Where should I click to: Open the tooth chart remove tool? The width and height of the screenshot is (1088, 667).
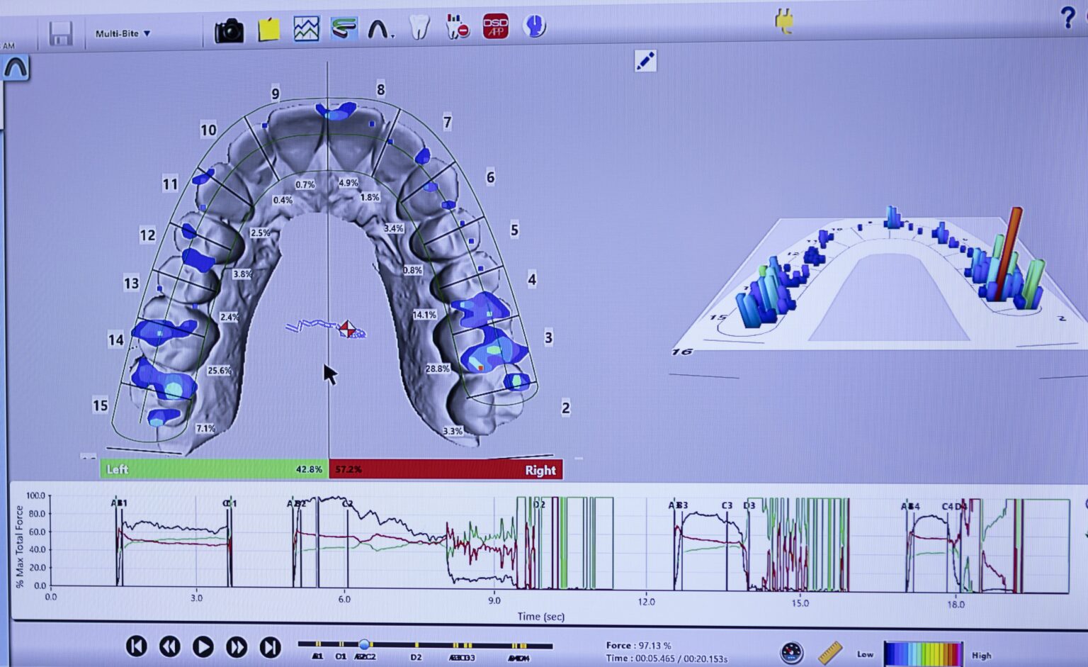[x=458, y=28]
